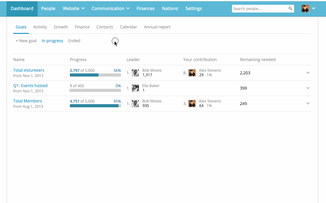
Task: Open the Finances section
Action: 145,8
